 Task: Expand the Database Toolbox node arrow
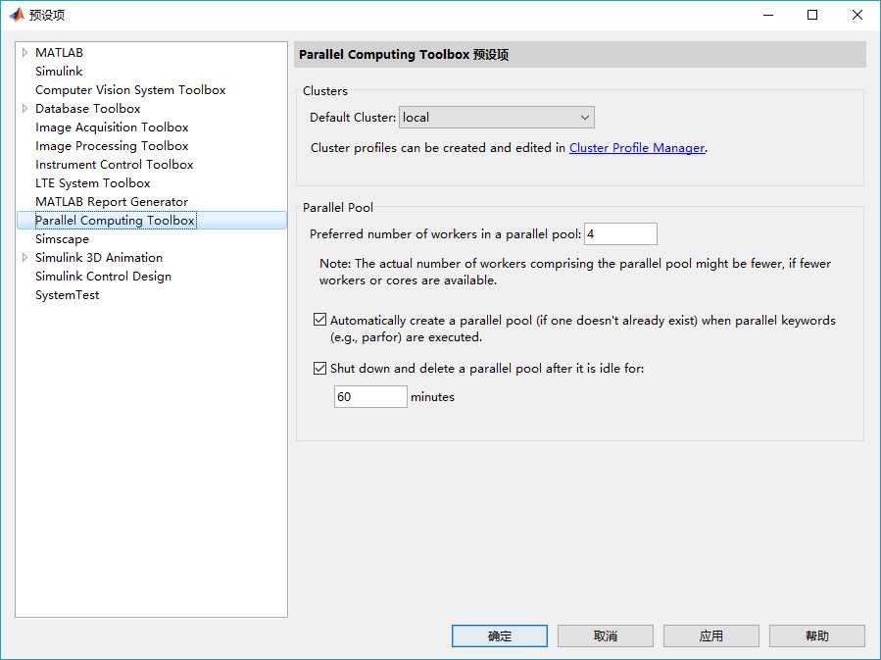24,109
